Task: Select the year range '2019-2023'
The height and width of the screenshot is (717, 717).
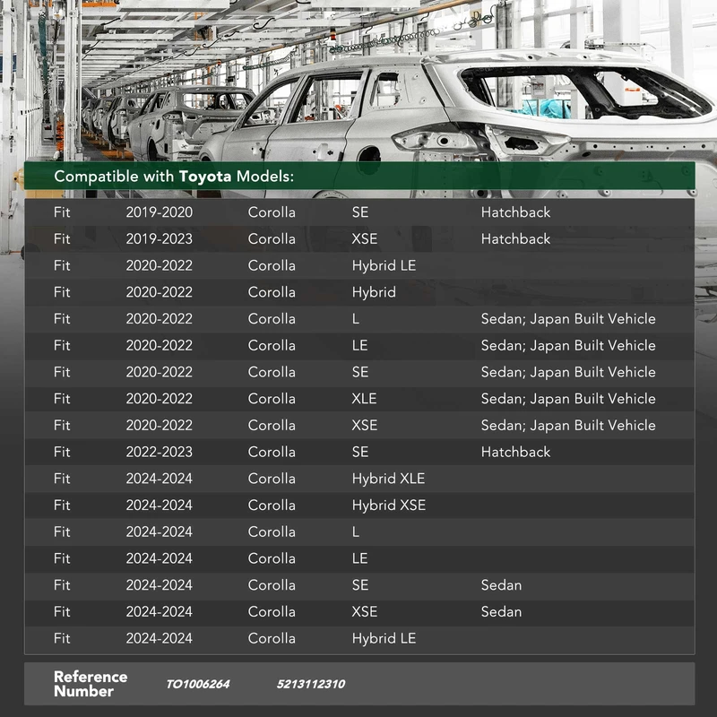Action: tap(160, 238)
